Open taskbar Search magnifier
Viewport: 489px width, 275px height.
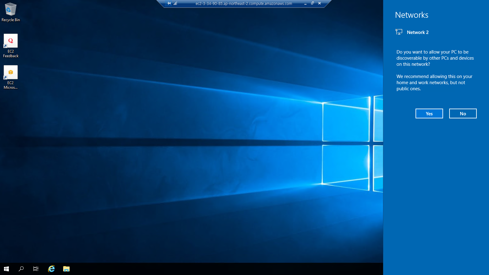point(21,269)
